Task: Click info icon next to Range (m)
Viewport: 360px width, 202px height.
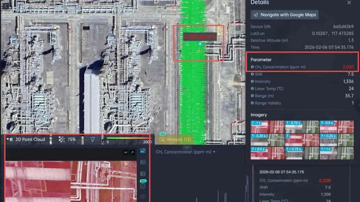Action: (x=252, y=96)
